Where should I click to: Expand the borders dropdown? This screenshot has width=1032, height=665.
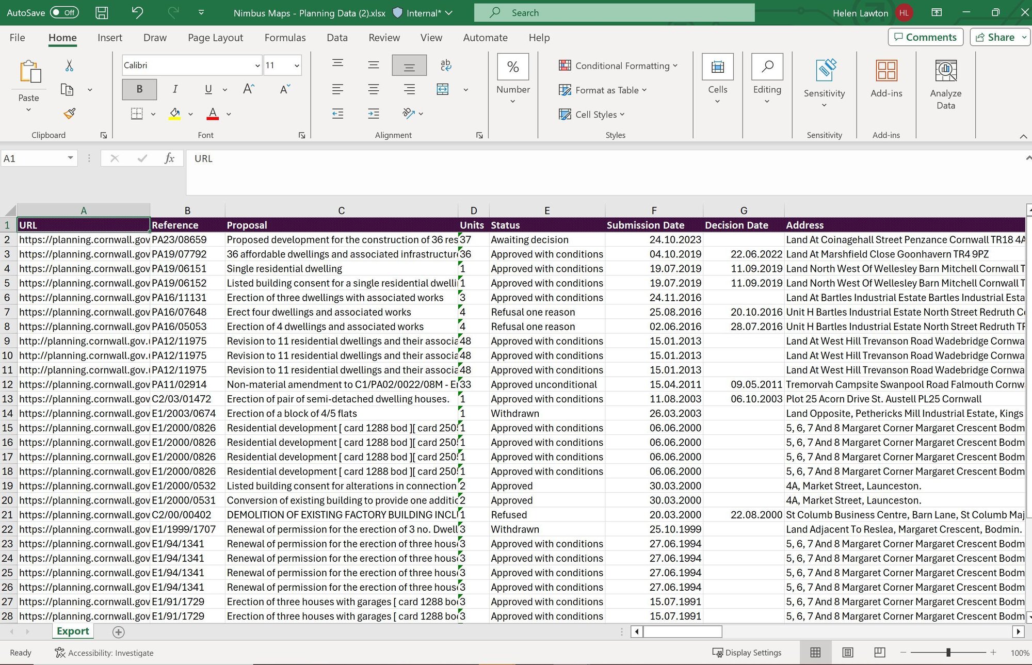pos(153,114)
